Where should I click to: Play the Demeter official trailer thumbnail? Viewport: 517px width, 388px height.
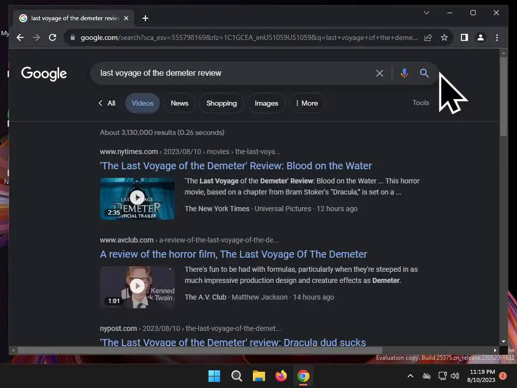coord(137,199)
